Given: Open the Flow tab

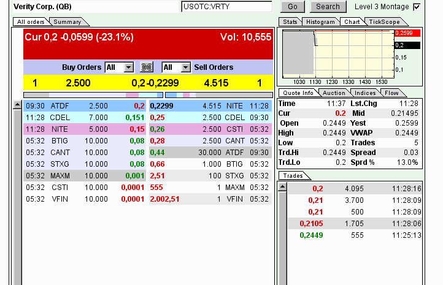Looking at the screenshot, I should pos(391,93).
